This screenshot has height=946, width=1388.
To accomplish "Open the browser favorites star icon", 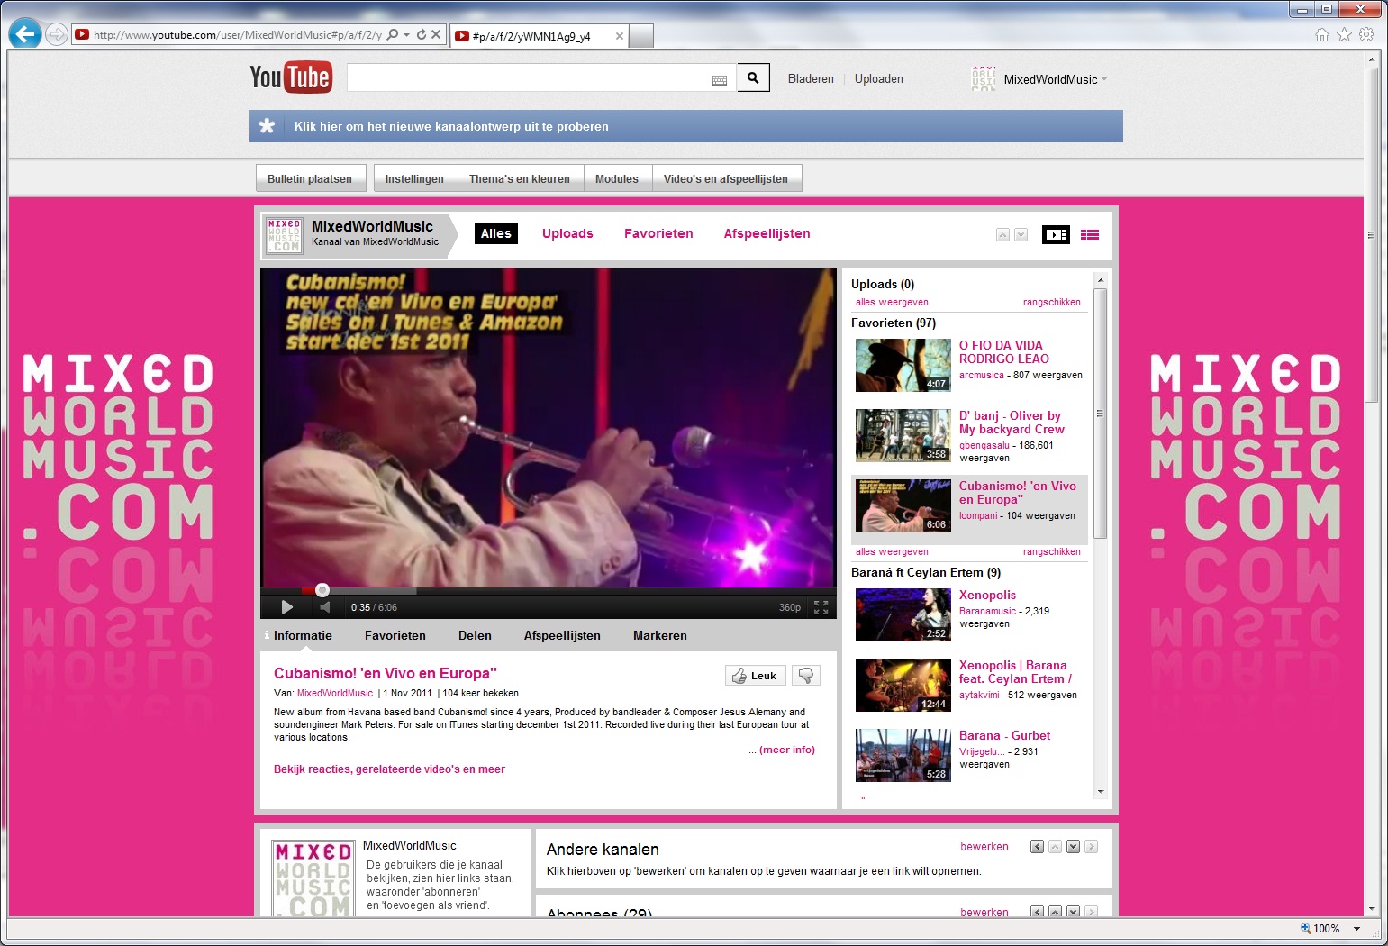I will pyautogui.click(x=1344, y=34).
